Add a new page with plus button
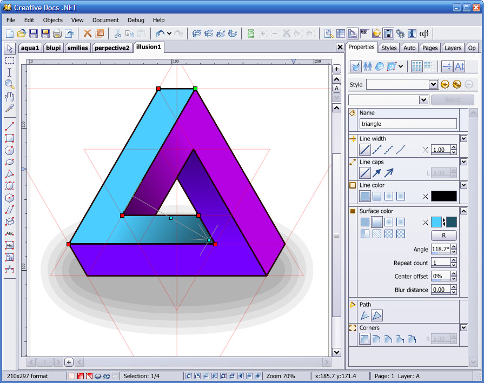This screenshot has height=383, width=484. click(x=69, y=362)
